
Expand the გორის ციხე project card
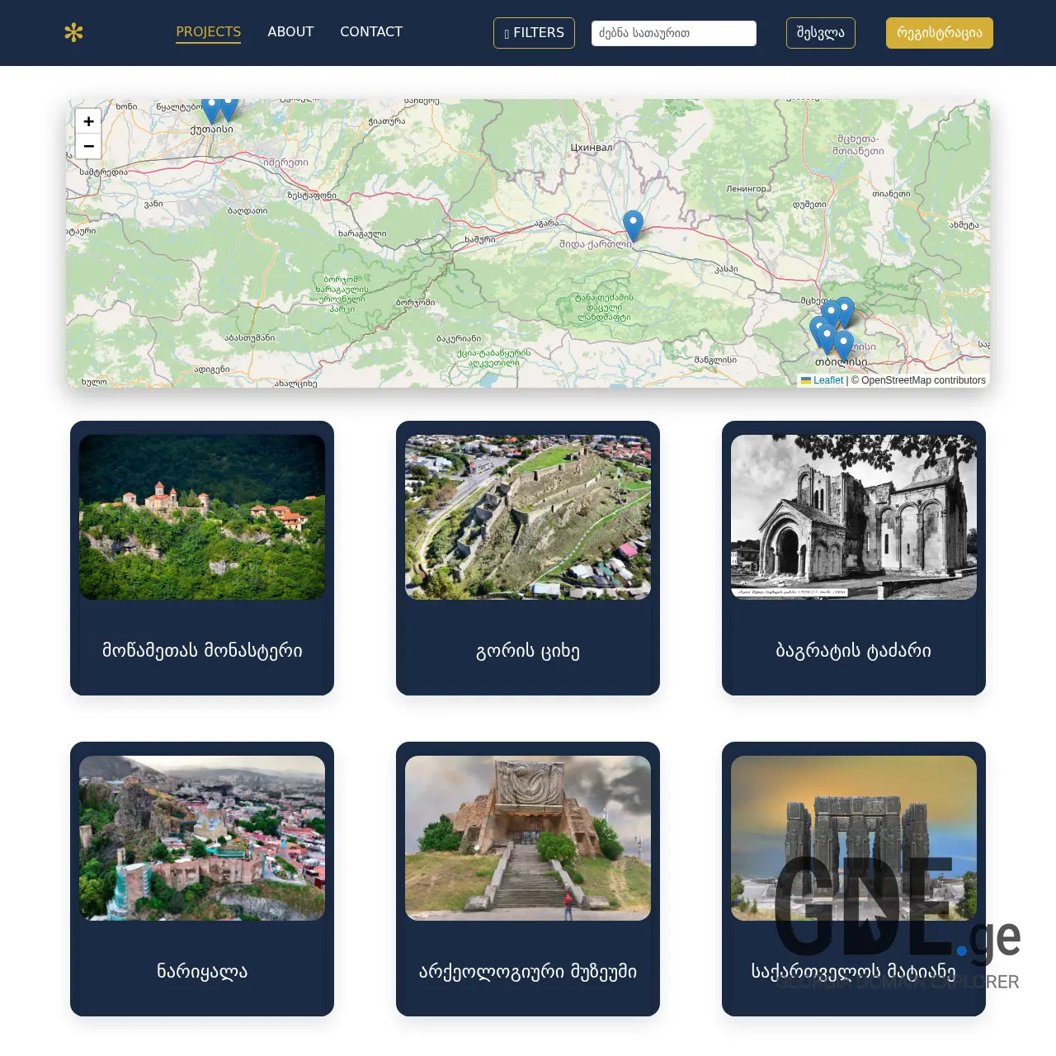click(527, 559)
